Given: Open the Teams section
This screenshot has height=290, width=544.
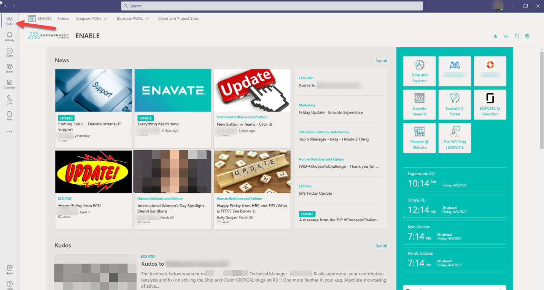Looking at the screenshot, I should pos(10,68).
